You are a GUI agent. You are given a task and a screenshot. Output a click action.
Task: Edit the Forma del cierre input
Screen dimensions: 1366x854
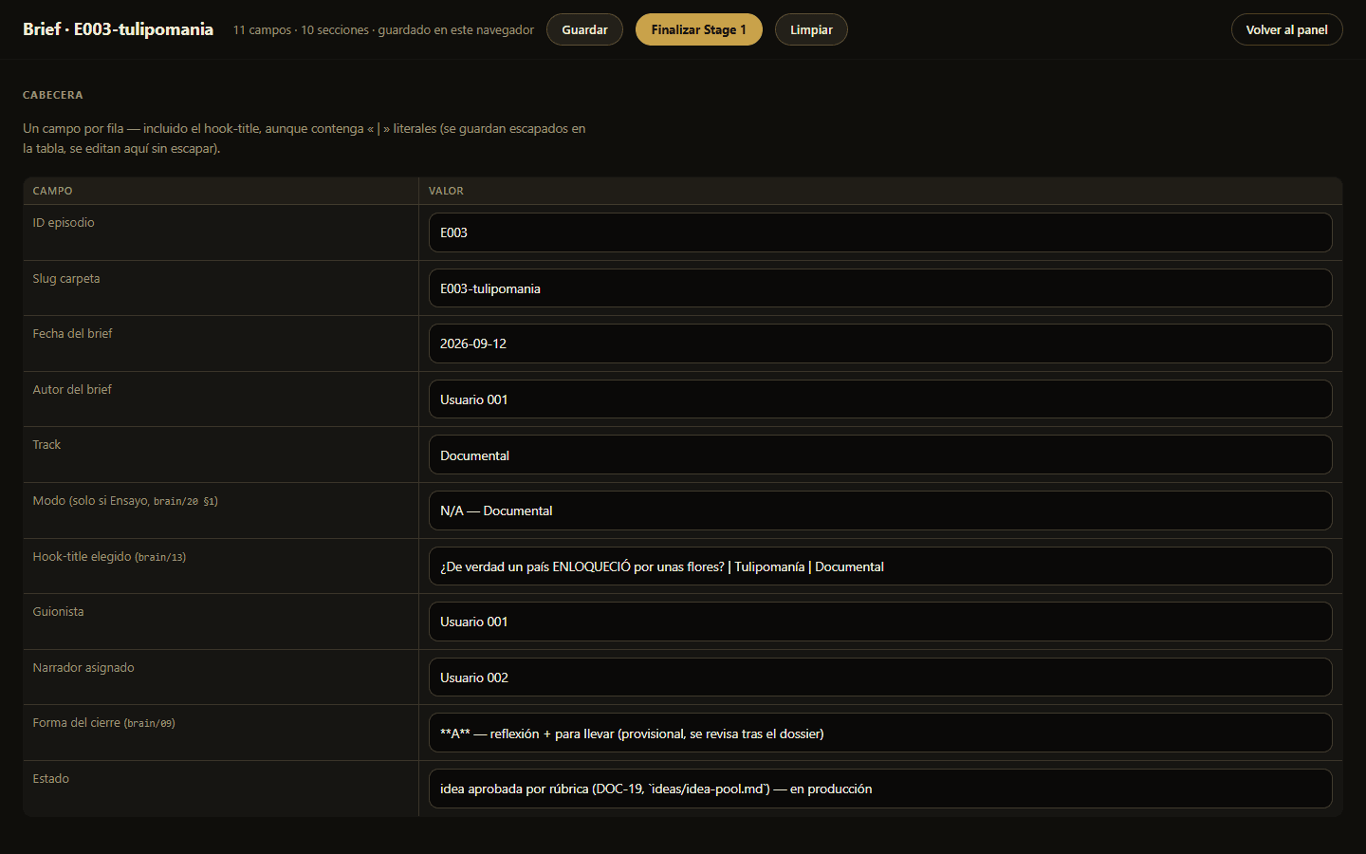880,733
